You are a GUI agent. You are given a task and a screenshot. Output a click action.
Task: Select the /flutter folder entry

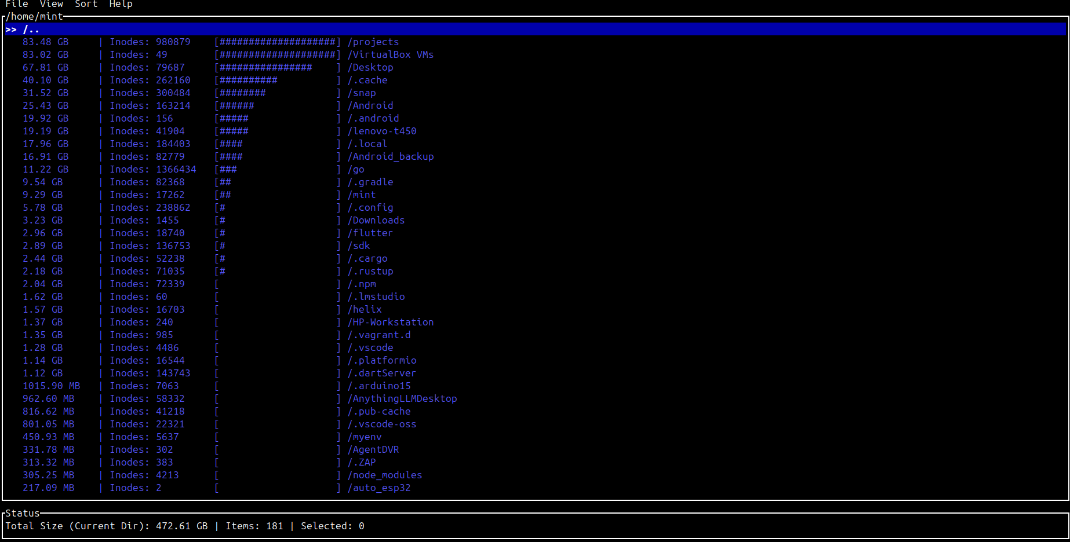pos(370,233)
